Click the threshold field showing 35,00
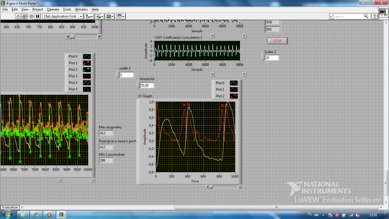 (147, 86)
